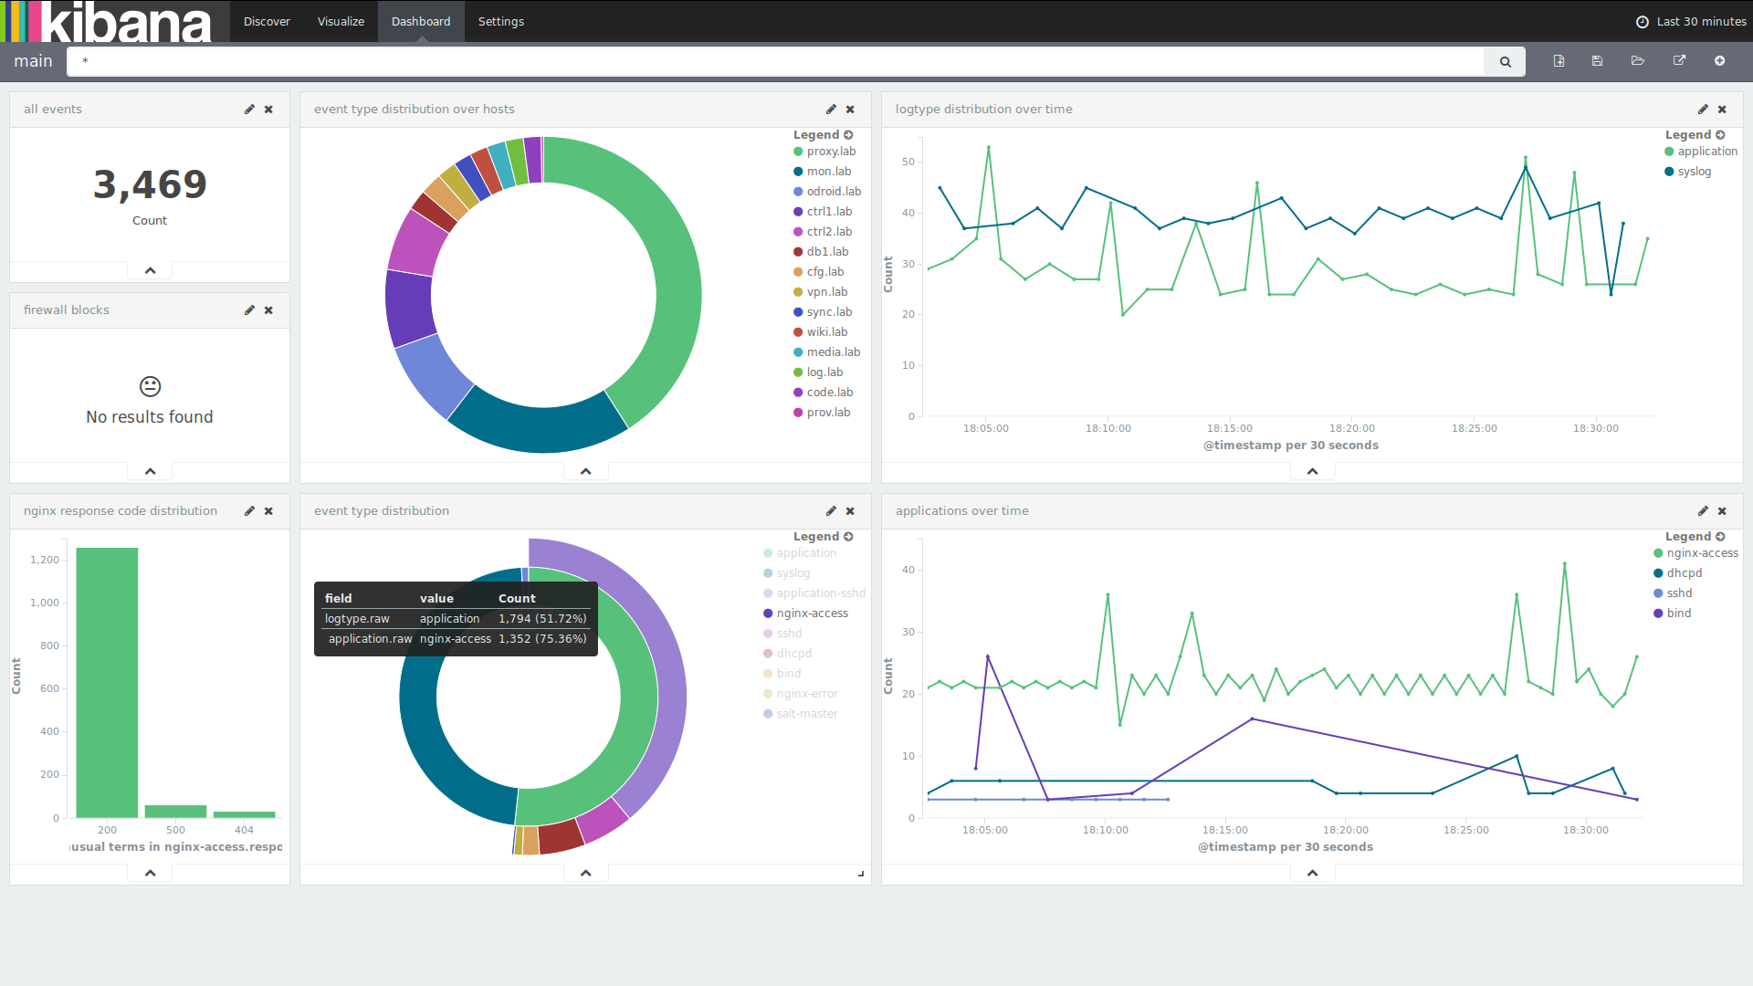Click the New Dashboard icon
Screen dimensions: 1753x986
tap(1559, 61)
